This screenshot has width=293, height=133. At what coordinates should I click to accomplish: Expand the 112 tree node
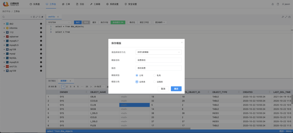4,32
